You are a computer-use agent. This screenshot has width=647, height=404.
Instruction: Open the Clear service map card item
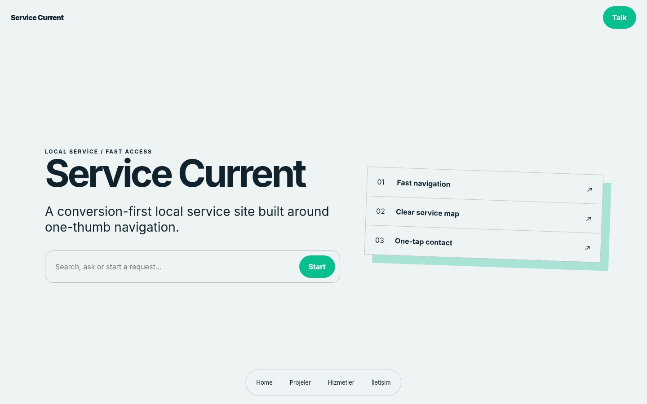(x=484, y=215)
